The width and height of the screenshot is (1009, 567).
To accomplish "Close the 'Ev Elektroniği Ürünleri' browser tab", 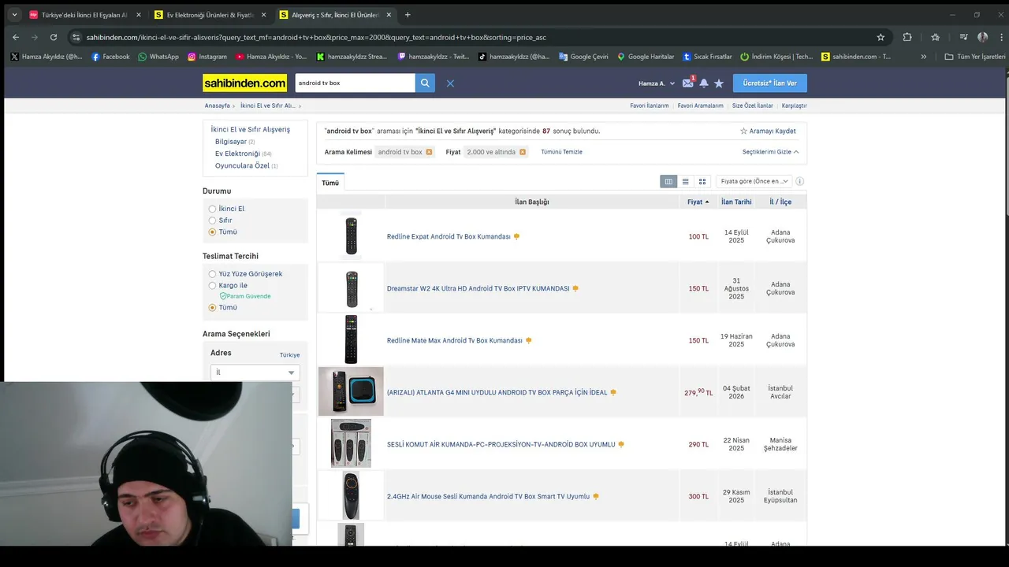I will coord(262,15).
